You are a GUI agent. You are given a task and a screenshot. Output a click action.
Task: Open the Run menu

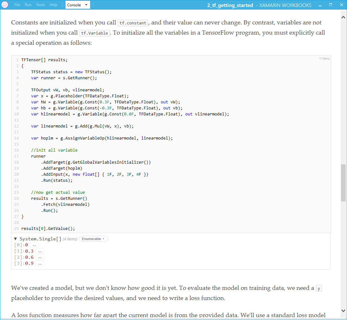tap(28, 5)
